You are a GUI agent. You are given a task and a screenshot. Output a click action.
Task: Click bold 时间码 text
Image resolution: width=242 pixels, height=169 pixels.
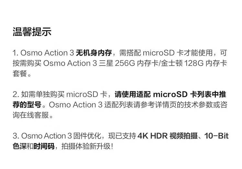tap(44, 146)
